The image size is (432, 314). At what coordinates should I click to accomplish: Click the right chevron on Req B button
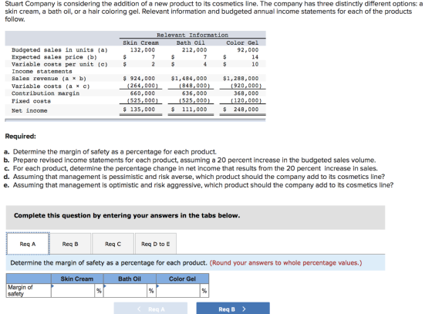coord(244,309)
